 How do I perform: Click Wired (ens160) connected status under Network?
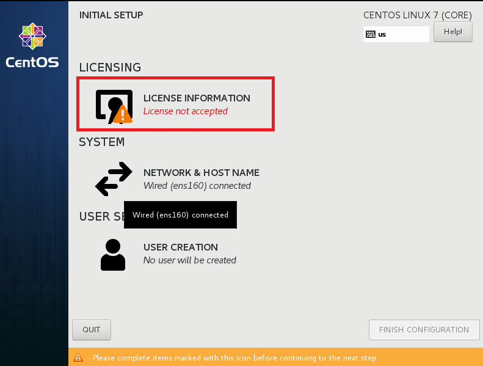197,186
